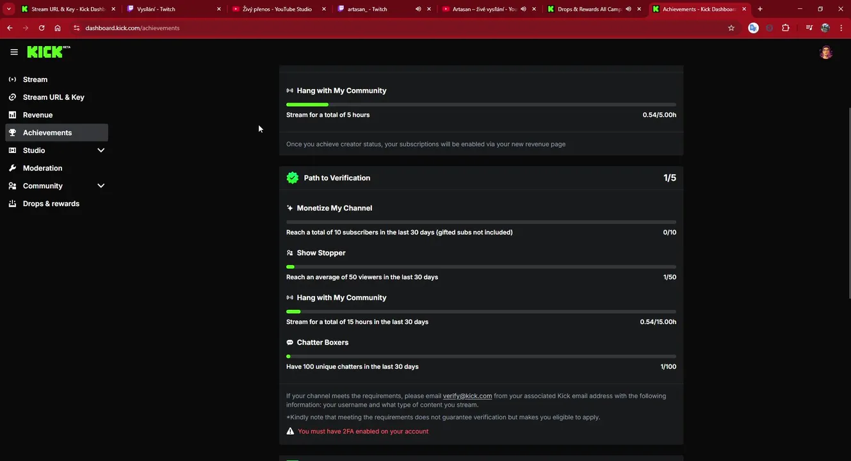Toggle the hamburger sidebar menu
The height and width of the screenshot is (461, 851).
[14, 52]
